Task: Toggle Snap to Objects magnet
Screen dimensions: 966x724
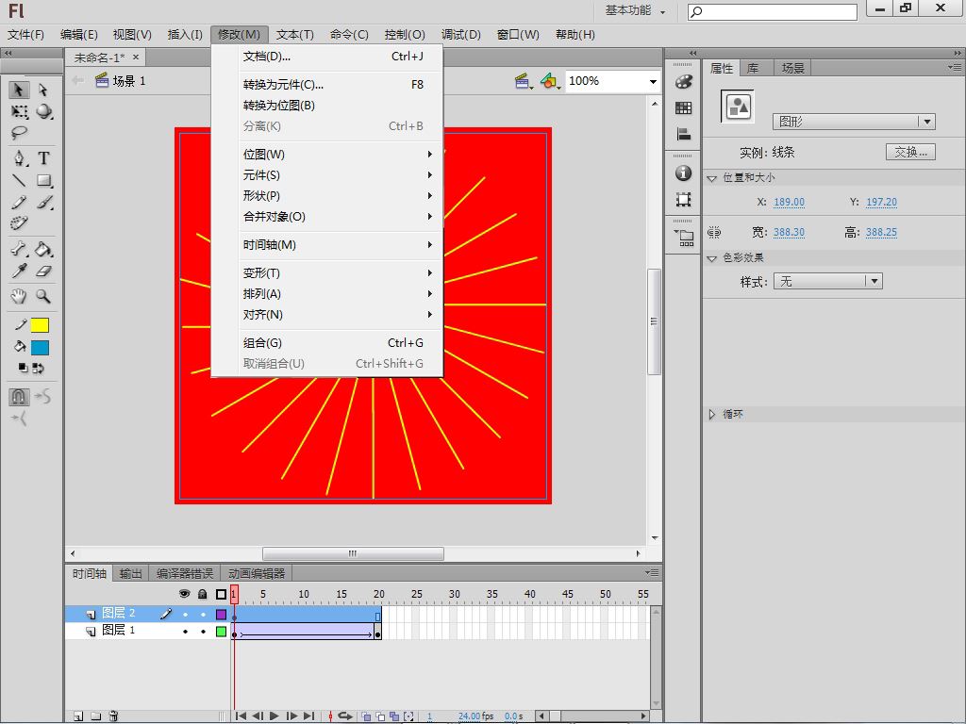Action: point(19,397)
